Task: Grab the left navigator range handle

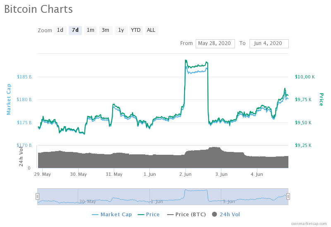Action: 37,196
